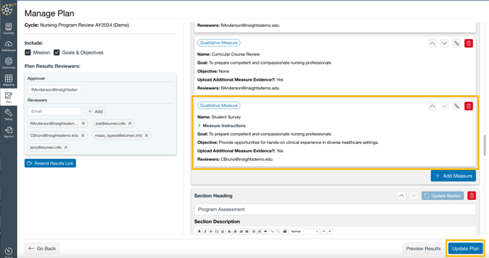Open the Dashboard sidebar icon

(9, 45)
